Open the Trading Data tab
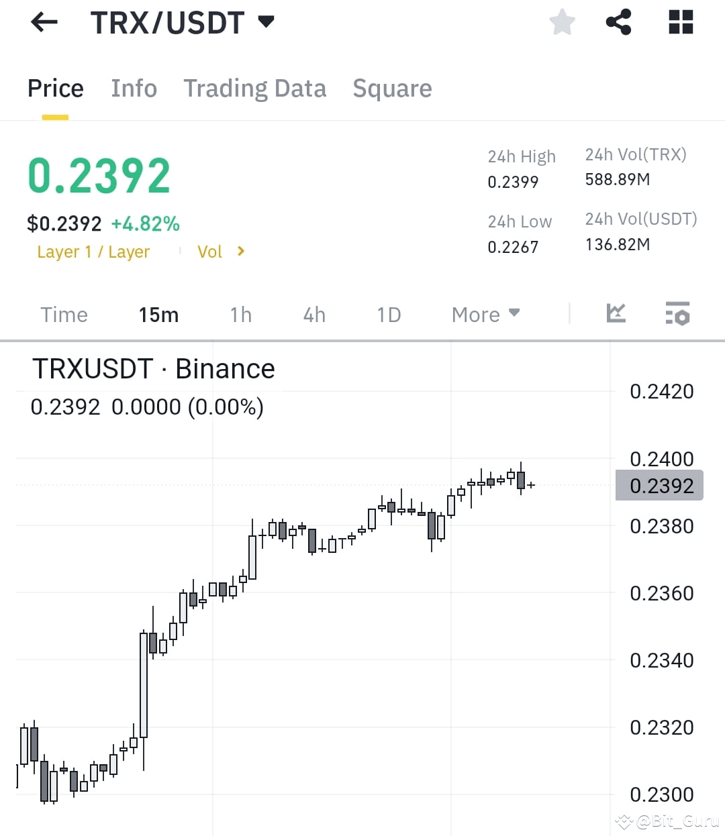The height and width of the screenshot is (836, 725). pyautogui.click(x=254, y=88)
